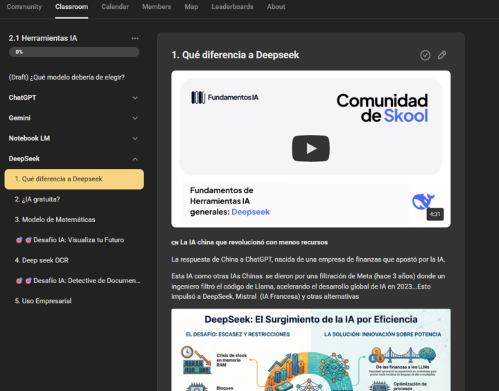Open the About tab
The image size is (499, 391).
(276, 7)
